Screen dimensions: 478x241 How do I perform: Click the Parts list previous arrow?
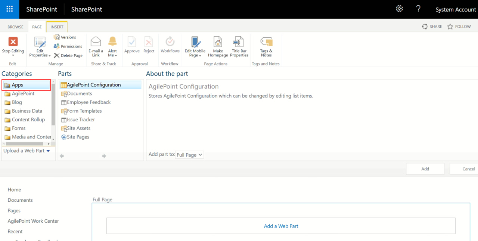click(x=62, y=156)
